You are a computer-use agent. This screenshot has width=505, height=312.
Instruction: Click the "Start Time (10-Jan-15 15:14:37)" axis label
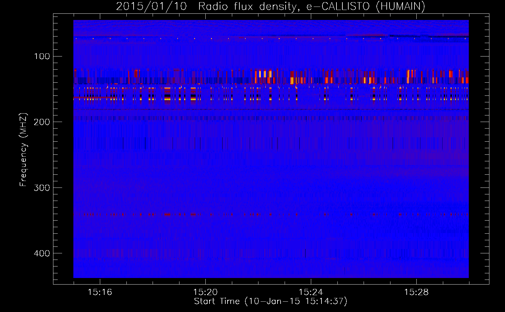pyautogui.click(x=271, y=301)
